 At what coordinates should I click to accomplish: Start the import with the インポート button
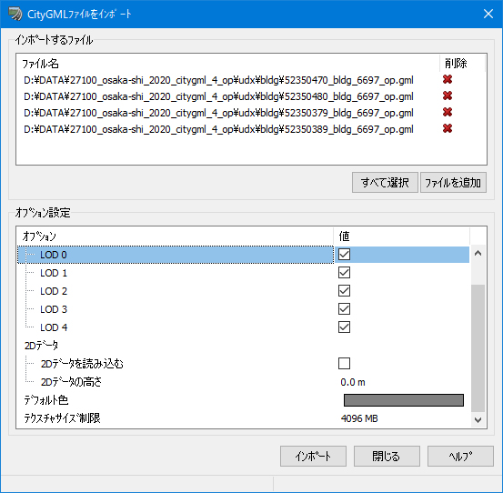tap(313, 456)
